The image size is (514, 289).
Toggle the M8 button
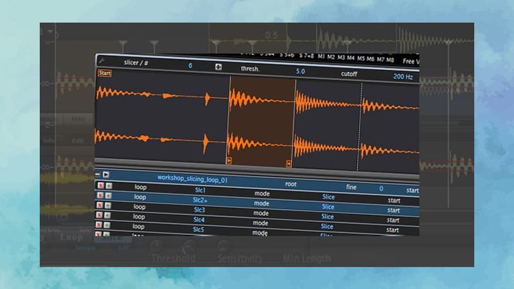(390, 60)
